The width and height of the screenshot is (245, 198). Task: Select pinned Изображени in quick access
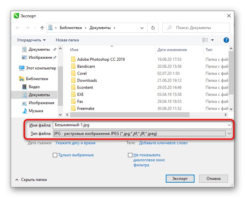click(39, 57)
